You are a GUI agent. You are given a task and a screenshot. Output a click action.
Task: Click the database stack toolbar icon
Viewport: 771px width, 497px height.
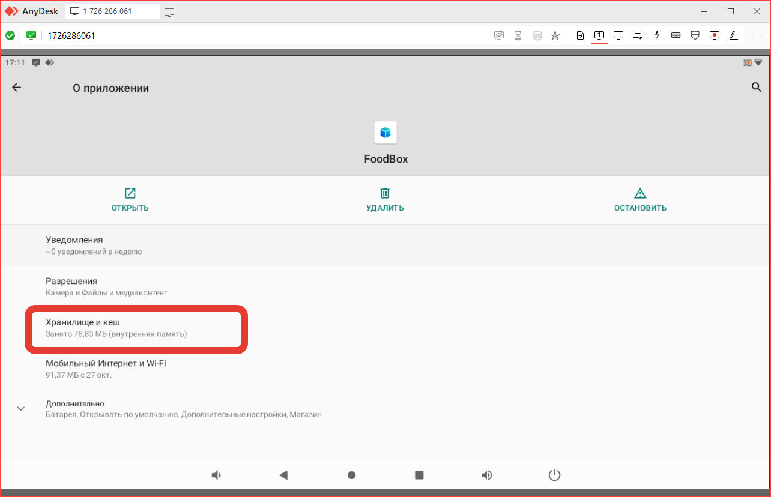pos(537,35)
